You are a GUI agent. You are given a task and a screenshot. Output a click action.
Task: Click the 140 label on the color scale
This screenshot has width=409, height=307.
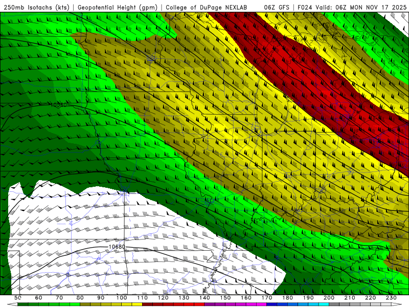click(x=204, y=298)
